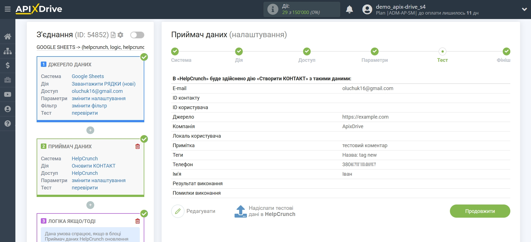Click the E-mail value oluchuk16@gmail.com
The height and width of the screenshot is (242, 531).
(x=368, y=88)
